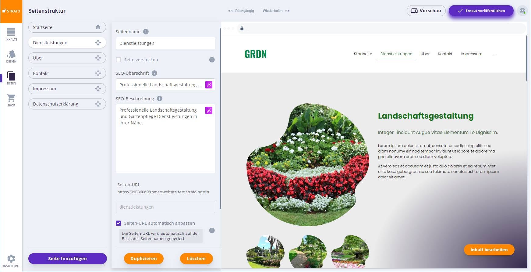Image resolution: width=531 pixels, height=272 pixels.
Task: Click the Rückgängig undo button
Action: [241, 11]
